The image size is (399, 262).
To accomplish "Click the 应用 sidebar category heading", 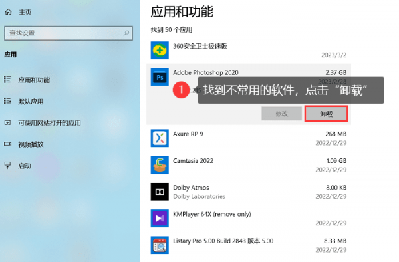I will tap(11, 55).
